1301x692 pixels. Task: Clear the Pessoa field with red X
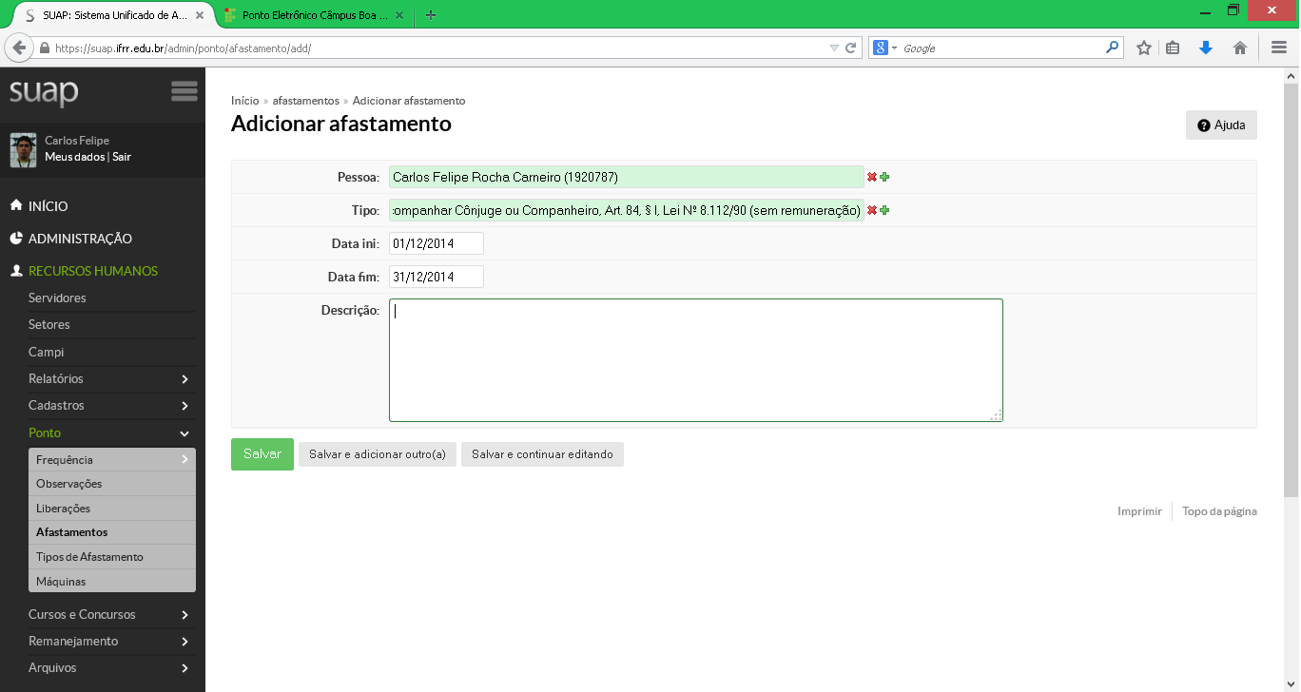click(x=871, y=178)
